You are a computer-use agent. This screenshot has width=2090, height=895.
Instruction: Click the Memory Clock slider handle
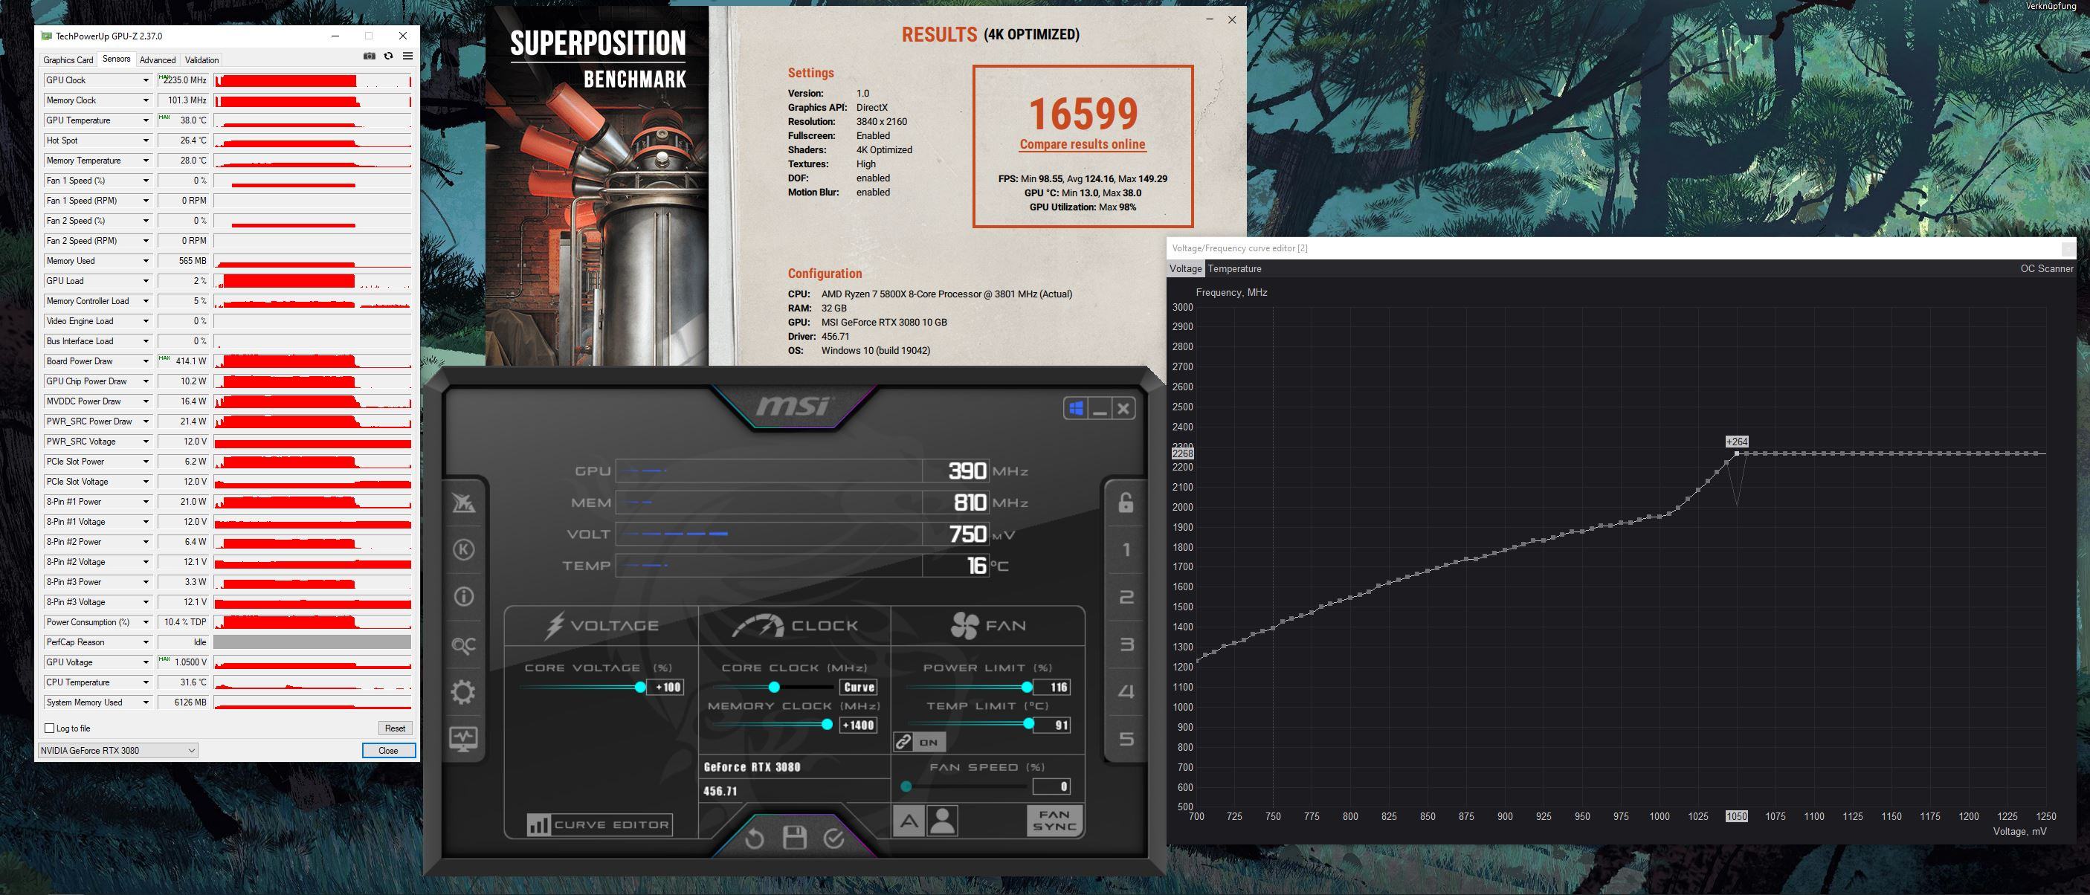pos(827,725)
